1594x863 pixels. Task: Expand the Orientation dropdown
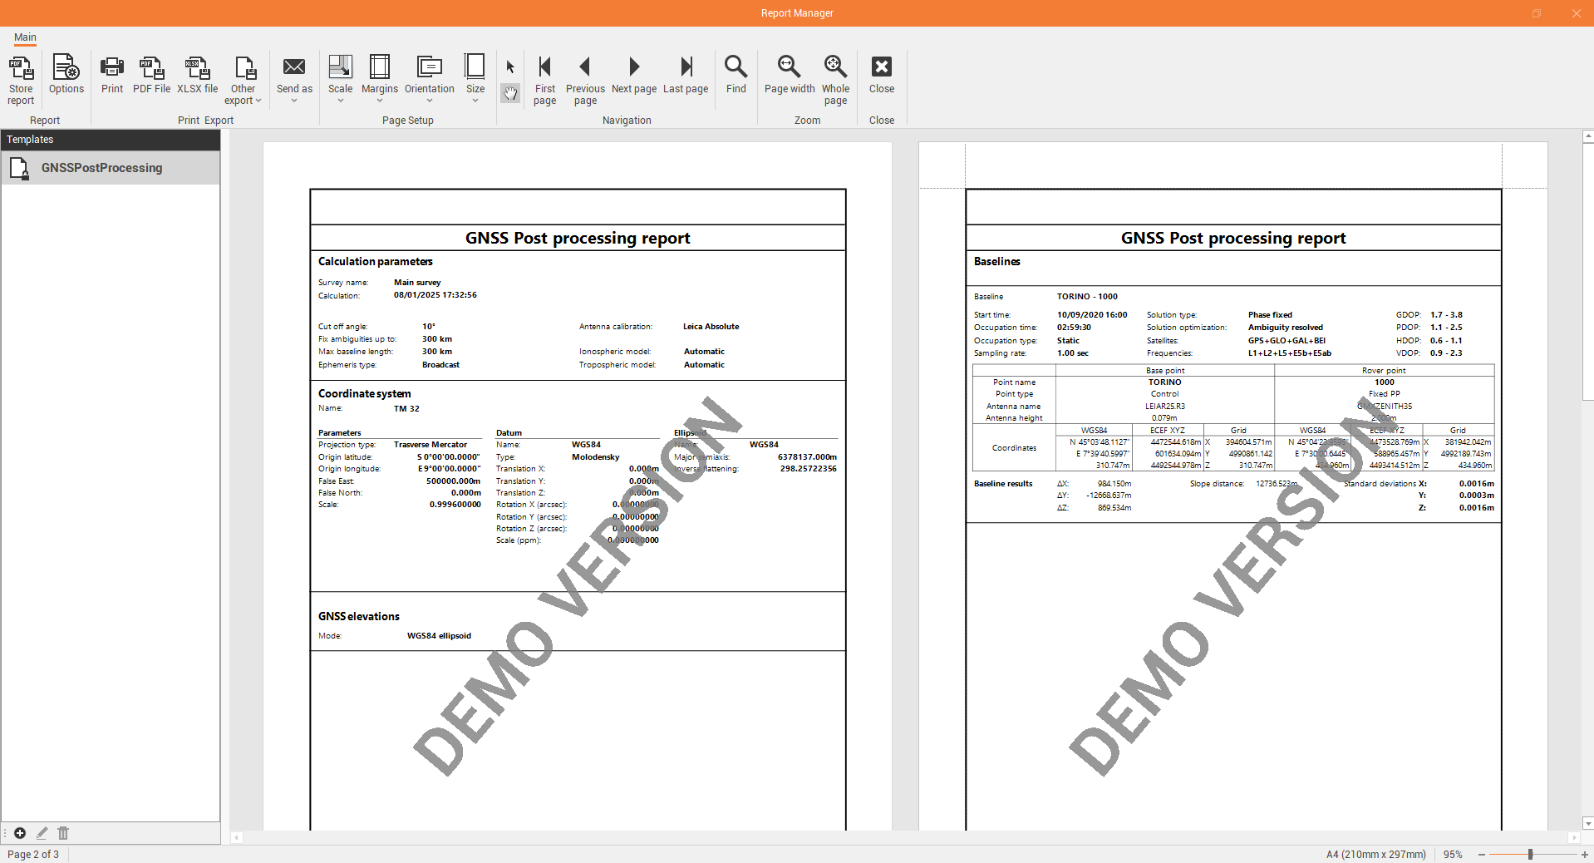tap(429, 80)
